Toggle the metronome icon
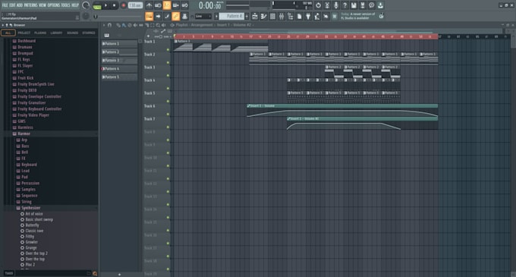This screenshot has height=277, width=516. point(149,5)
